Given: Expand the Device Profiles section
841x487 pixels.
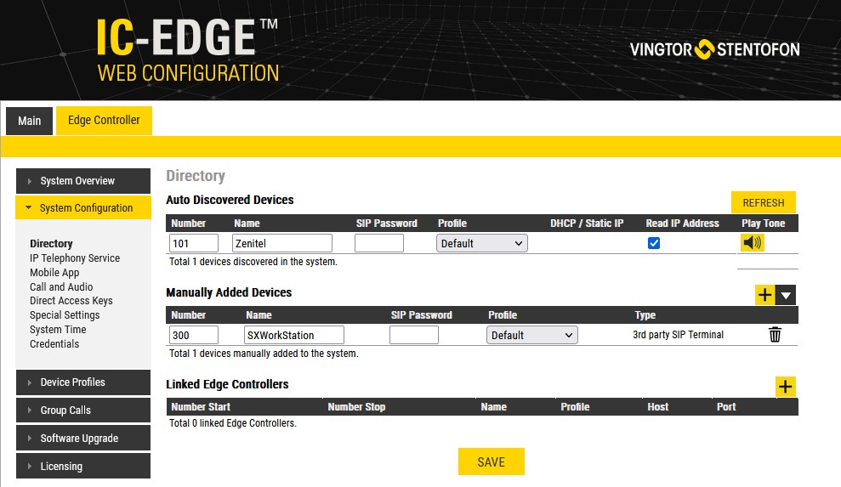Looking at the screenshot, I should tap(82, 382).
